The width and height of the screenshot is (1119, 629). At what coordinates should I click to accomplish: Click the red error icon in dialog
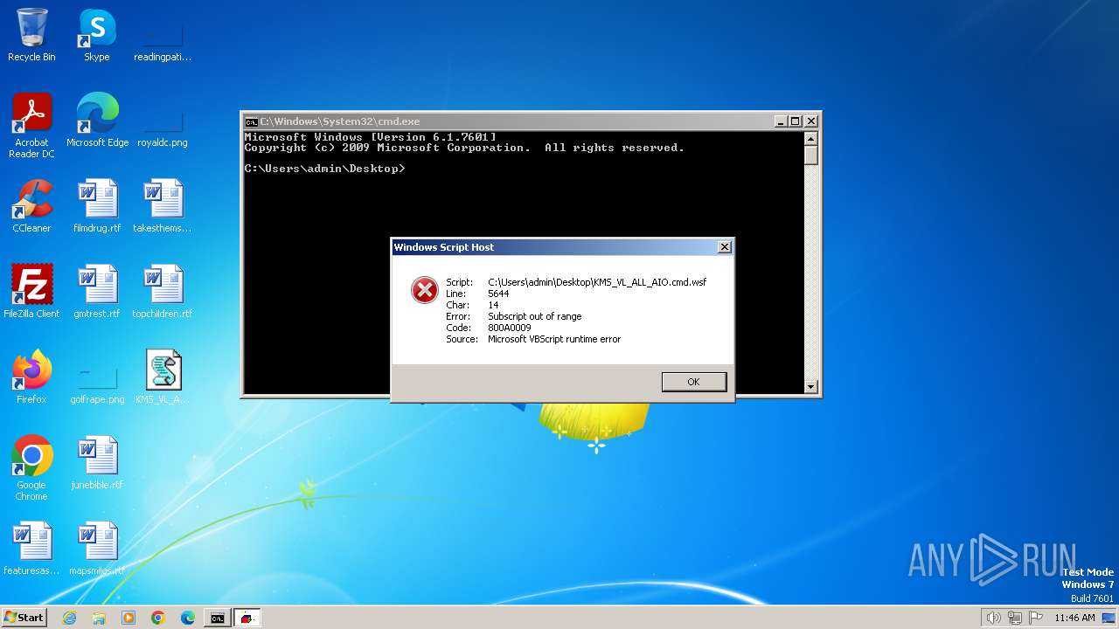tap(425, 290)
